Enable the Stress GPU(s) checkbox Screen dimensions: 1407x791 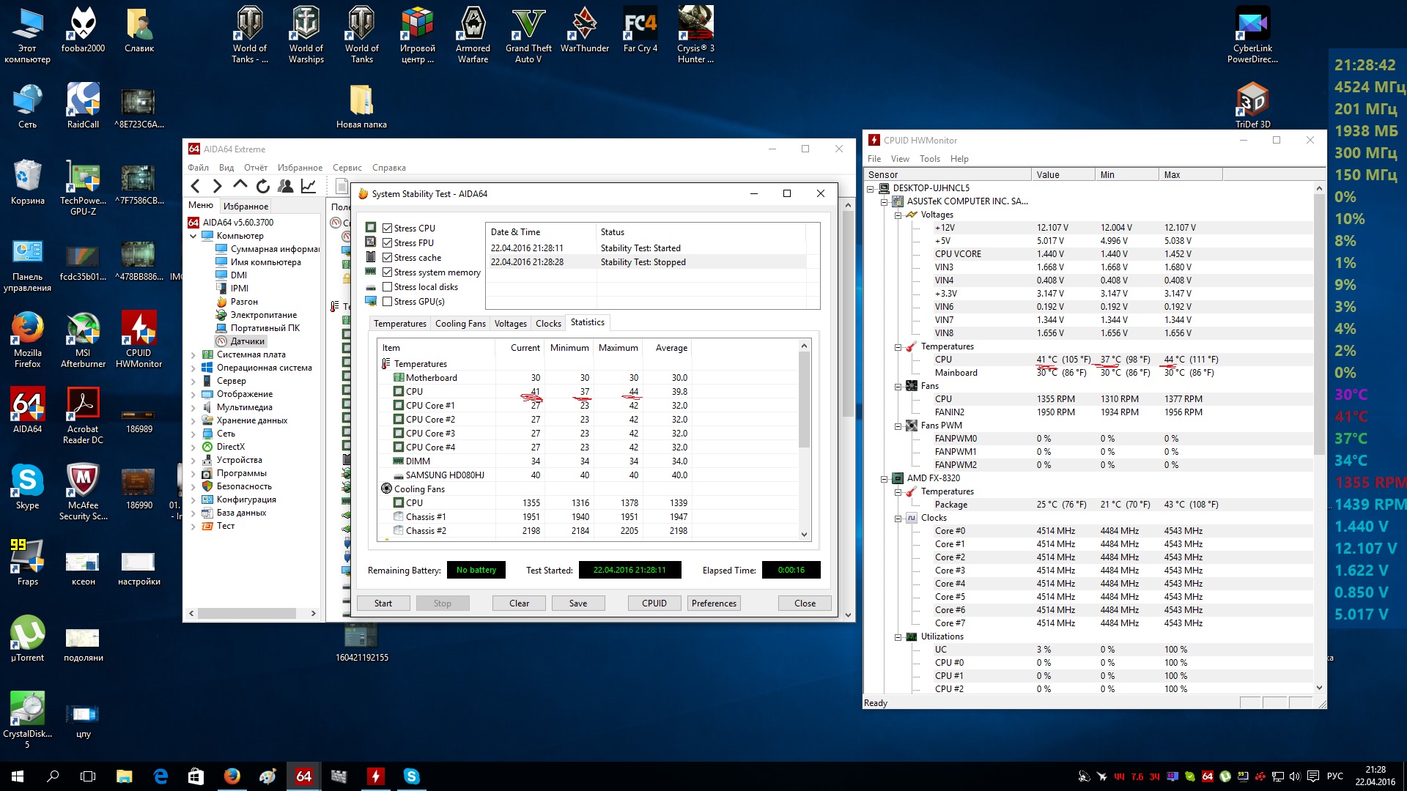(x=388, y=302)
